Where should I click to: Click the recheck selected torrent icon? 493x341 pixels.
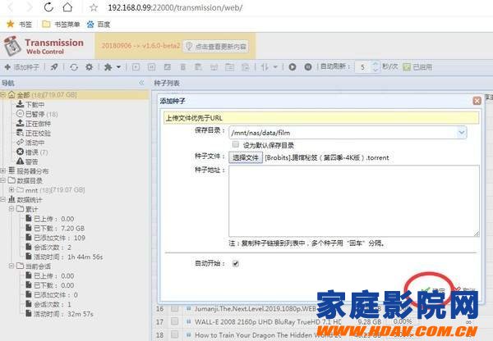[x=168, y=67]
